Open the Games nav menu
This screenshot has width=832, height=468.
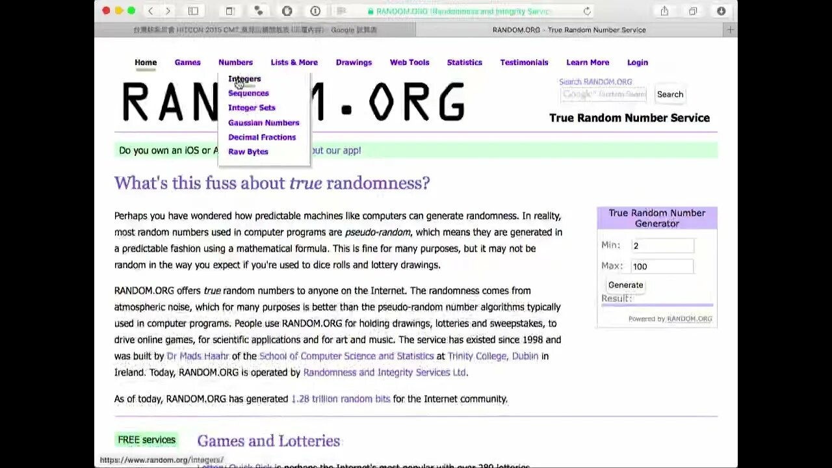coord(187,62)
